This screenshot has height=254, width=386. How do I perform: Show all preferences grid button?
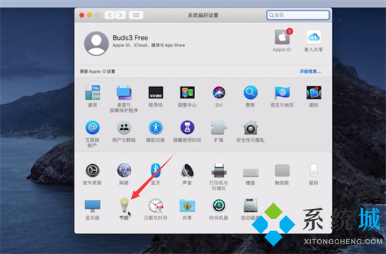pos(136,15)
